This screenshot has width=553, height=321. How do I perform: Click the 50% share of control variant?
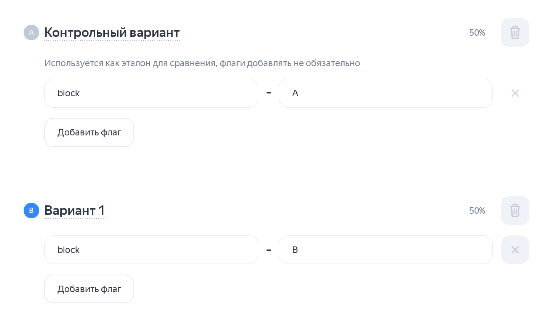(477, 33)
